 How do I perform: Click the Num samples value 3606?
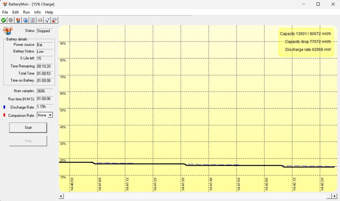click(45, 91)
